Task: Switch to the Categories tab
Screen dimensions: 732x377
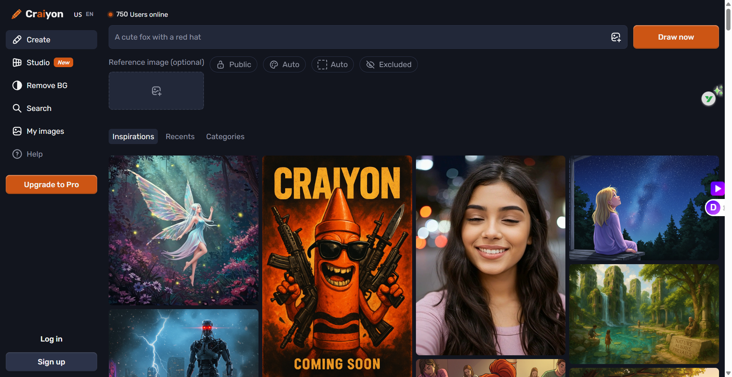Action: (x=225, y=136)
